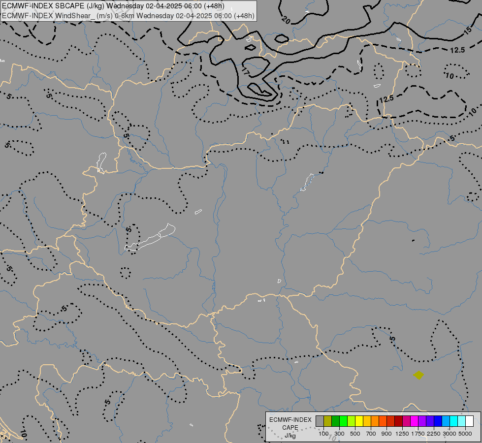Click the WindShear 0-6km title line
This screenshot has height=443, width=482.
128,16
